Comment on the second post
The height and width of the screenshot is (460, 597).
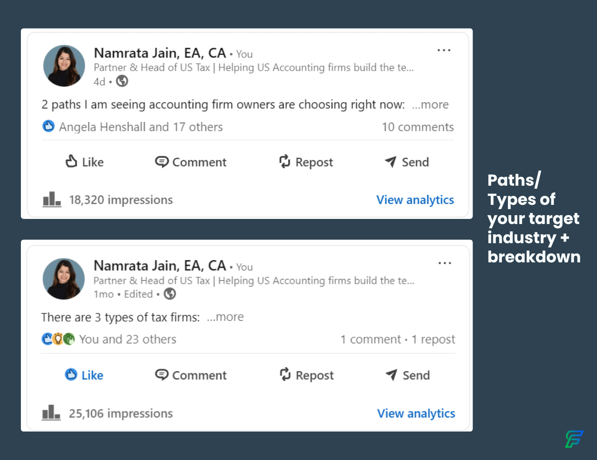coord(191,375)
